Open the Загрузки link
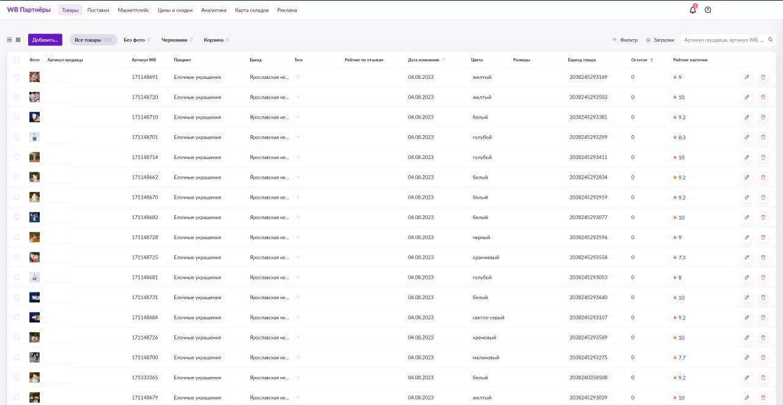 (660, 40)
